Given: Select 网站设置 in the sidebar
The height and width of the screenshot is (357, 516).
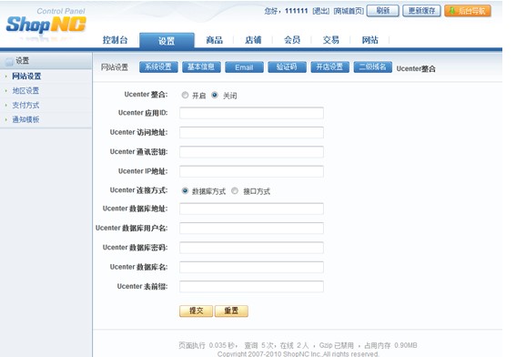Looking at the screenshot, I should tap(26, 76).
